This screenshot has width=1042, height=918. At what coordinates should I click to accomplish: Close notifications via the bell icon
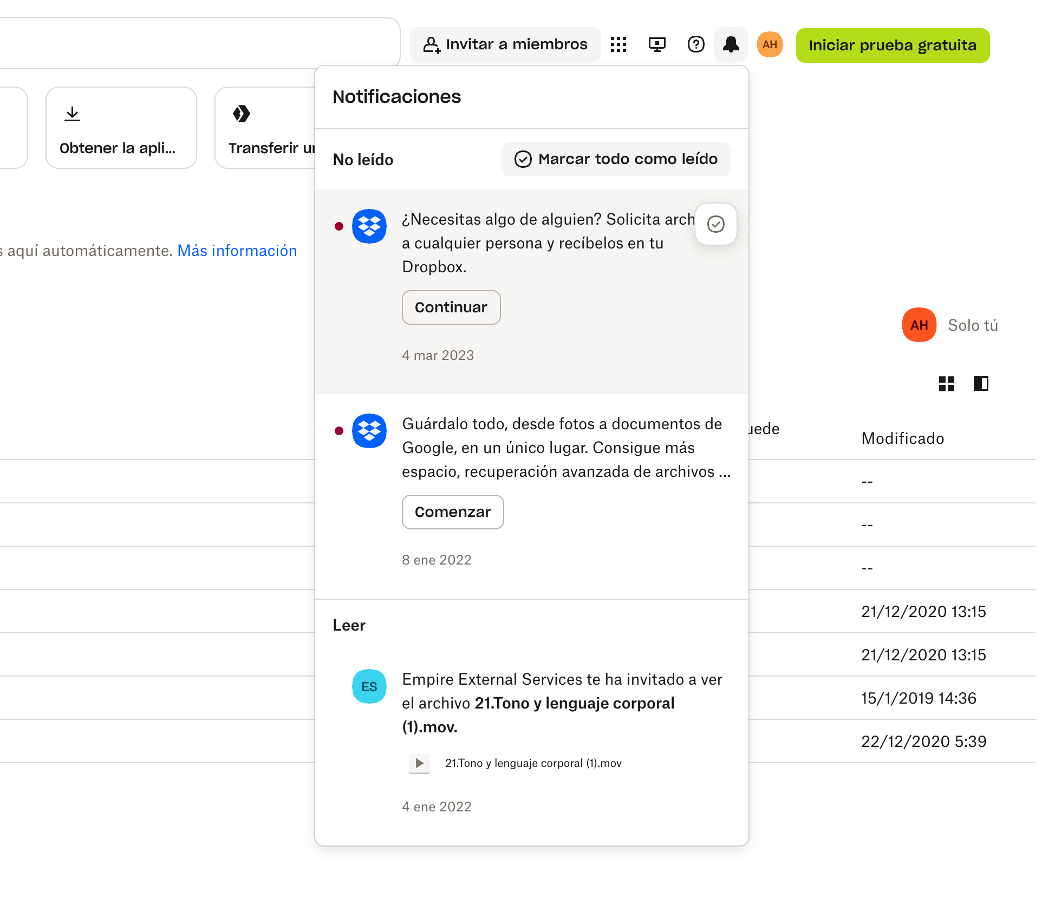(731, 44)
